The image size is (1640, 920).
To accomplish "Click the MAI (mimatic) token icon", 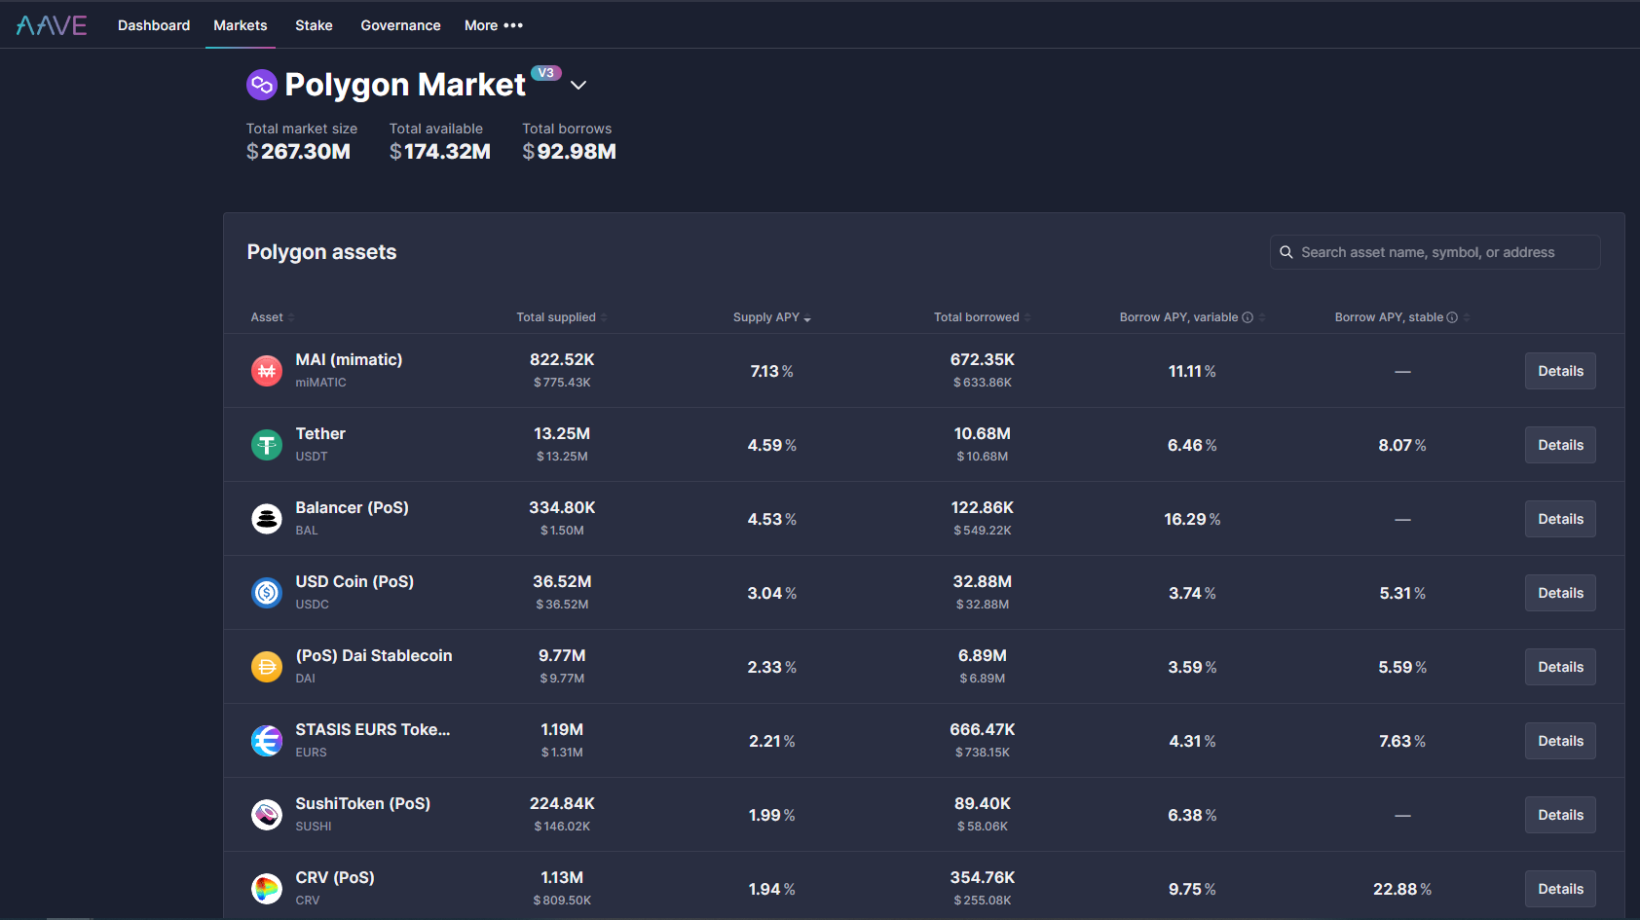I will tap(267, 371).
